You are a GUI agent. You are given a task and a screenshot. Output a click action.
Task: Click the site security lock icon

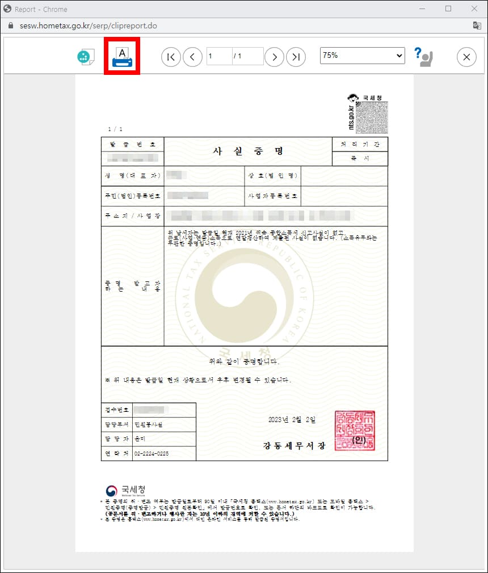coord(10,25)
